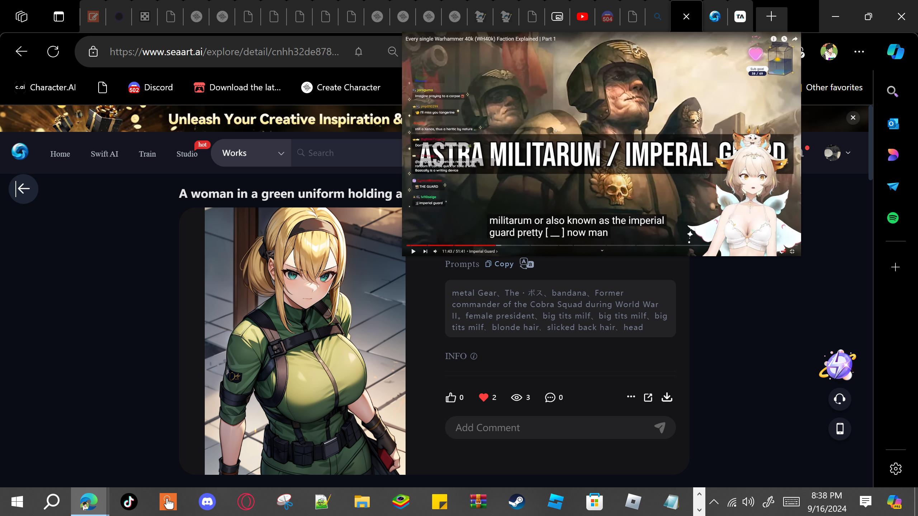Show video info card
Viewport: 918px width, 516px height.
773,39
